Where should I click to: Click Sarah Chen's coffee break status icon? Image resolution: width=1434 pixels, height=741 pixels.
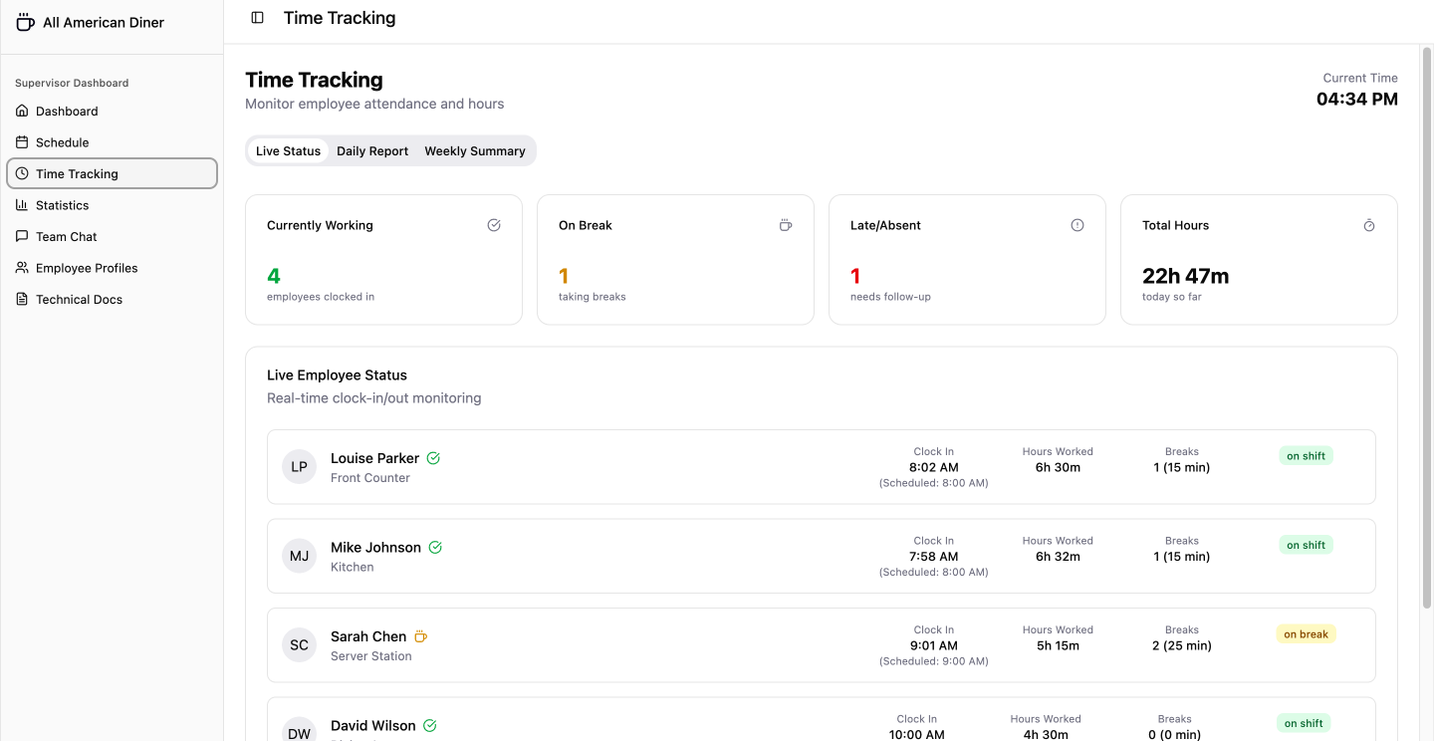pos(420,635)
